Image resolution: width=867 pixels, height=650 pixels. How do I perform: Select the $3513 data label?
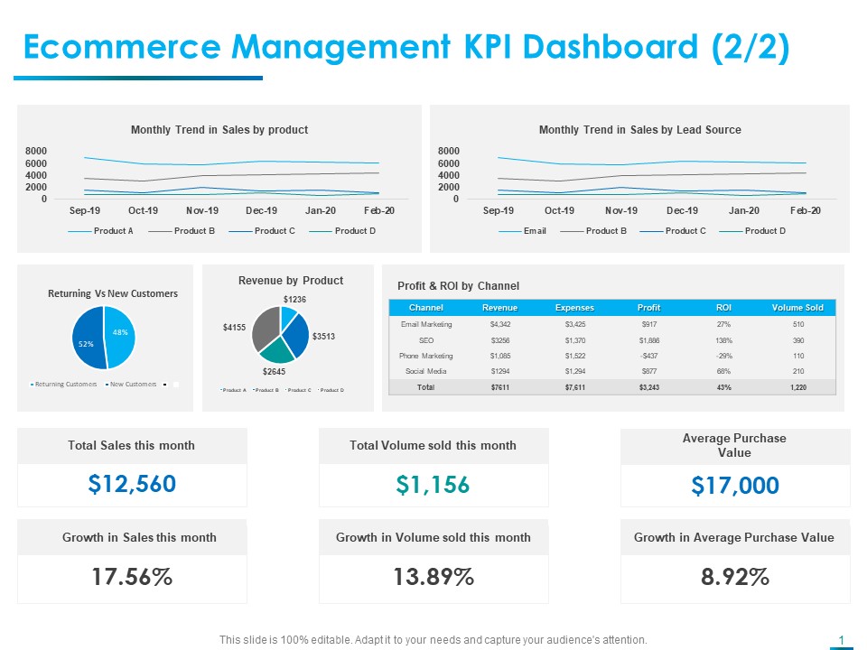coord(323,336)
